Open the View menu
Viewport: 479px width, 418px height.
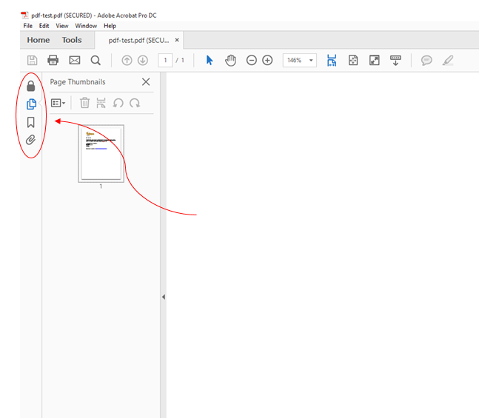click(x=62, y=26)
